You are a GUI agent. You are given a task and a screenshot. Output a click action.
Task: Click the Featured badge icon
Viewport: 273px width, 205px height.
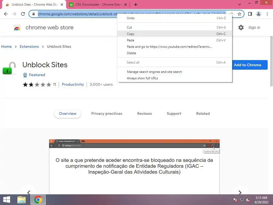25,75
